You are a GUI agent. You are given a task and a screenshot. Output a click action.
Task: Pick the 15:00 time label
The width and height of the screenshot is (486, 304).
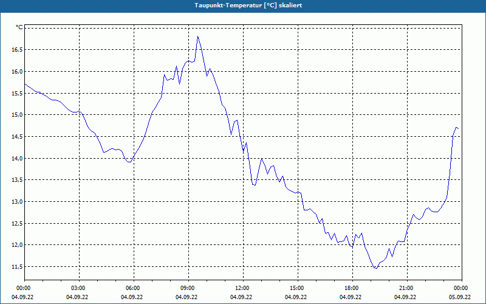(298, 288)
